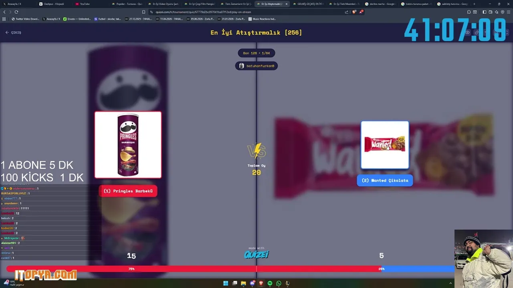Click the Pringles Barbeque can image
The width and height of the screenshot is (513, 288).
[128, 145]
